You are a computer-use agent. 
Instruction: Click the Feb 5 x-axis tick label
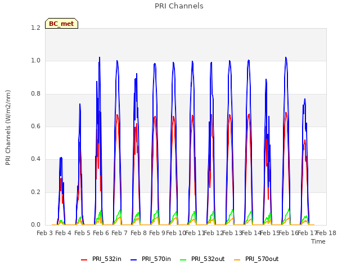pyautogui.click(x=82, y=233)
